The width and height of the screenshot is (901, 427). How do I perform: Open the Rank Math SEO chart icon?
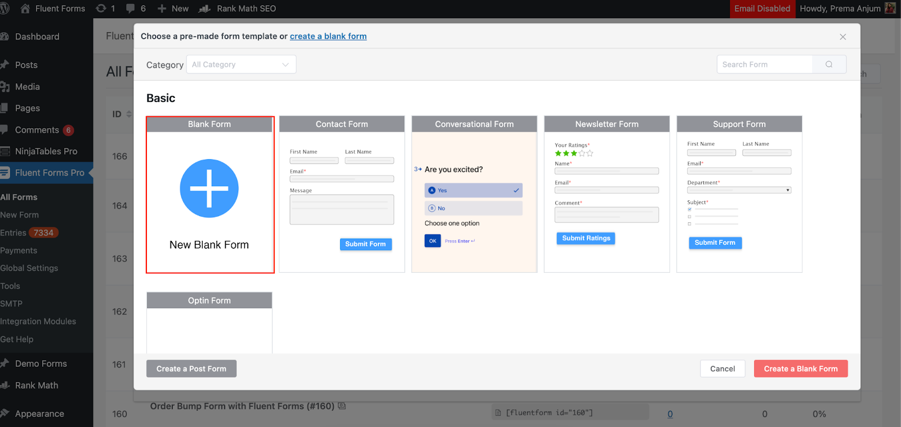point(205,8)
